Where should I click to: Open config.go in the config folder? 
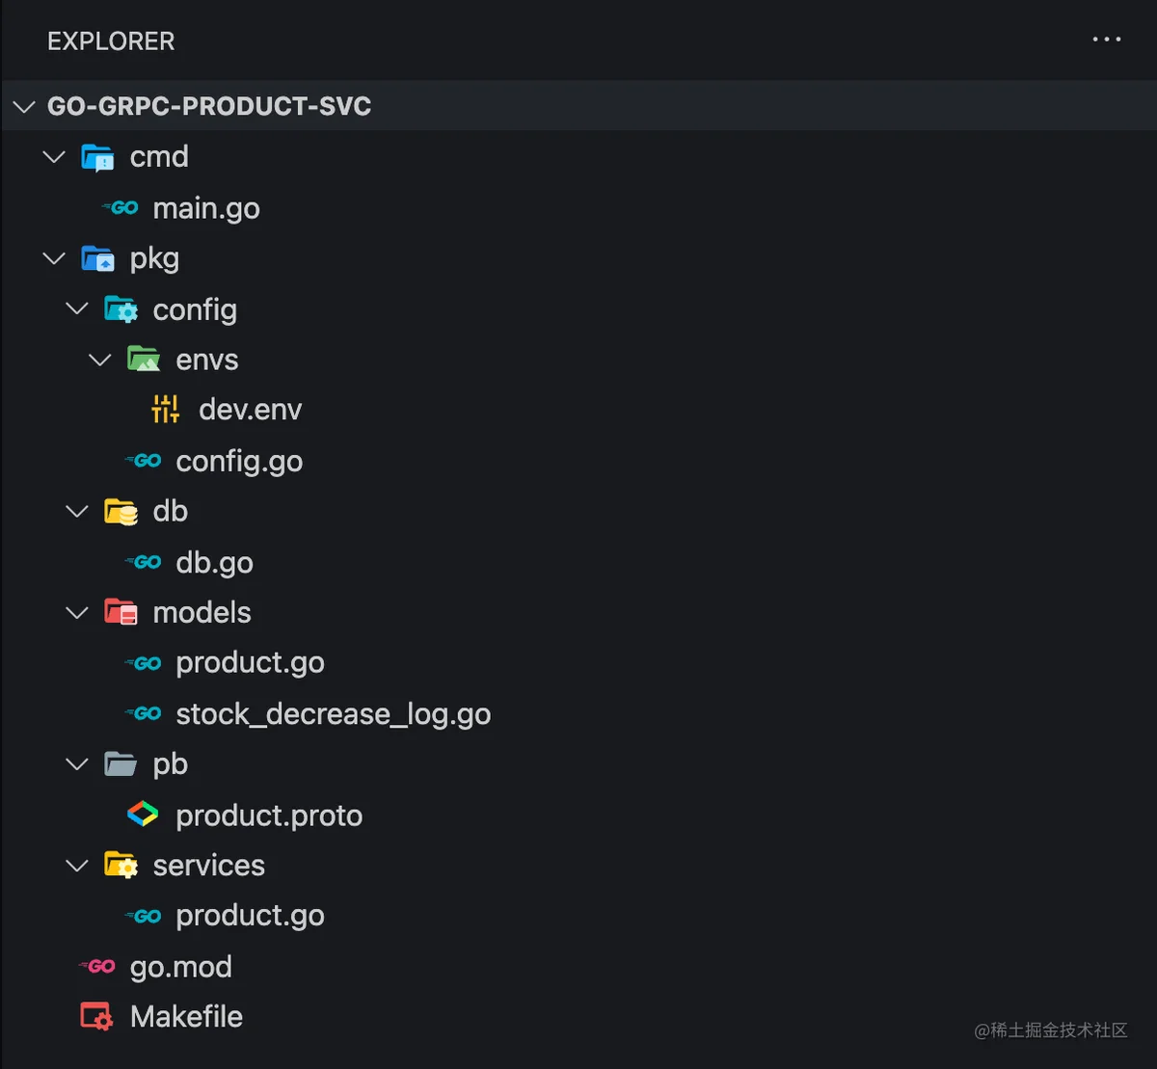point(239,462)
